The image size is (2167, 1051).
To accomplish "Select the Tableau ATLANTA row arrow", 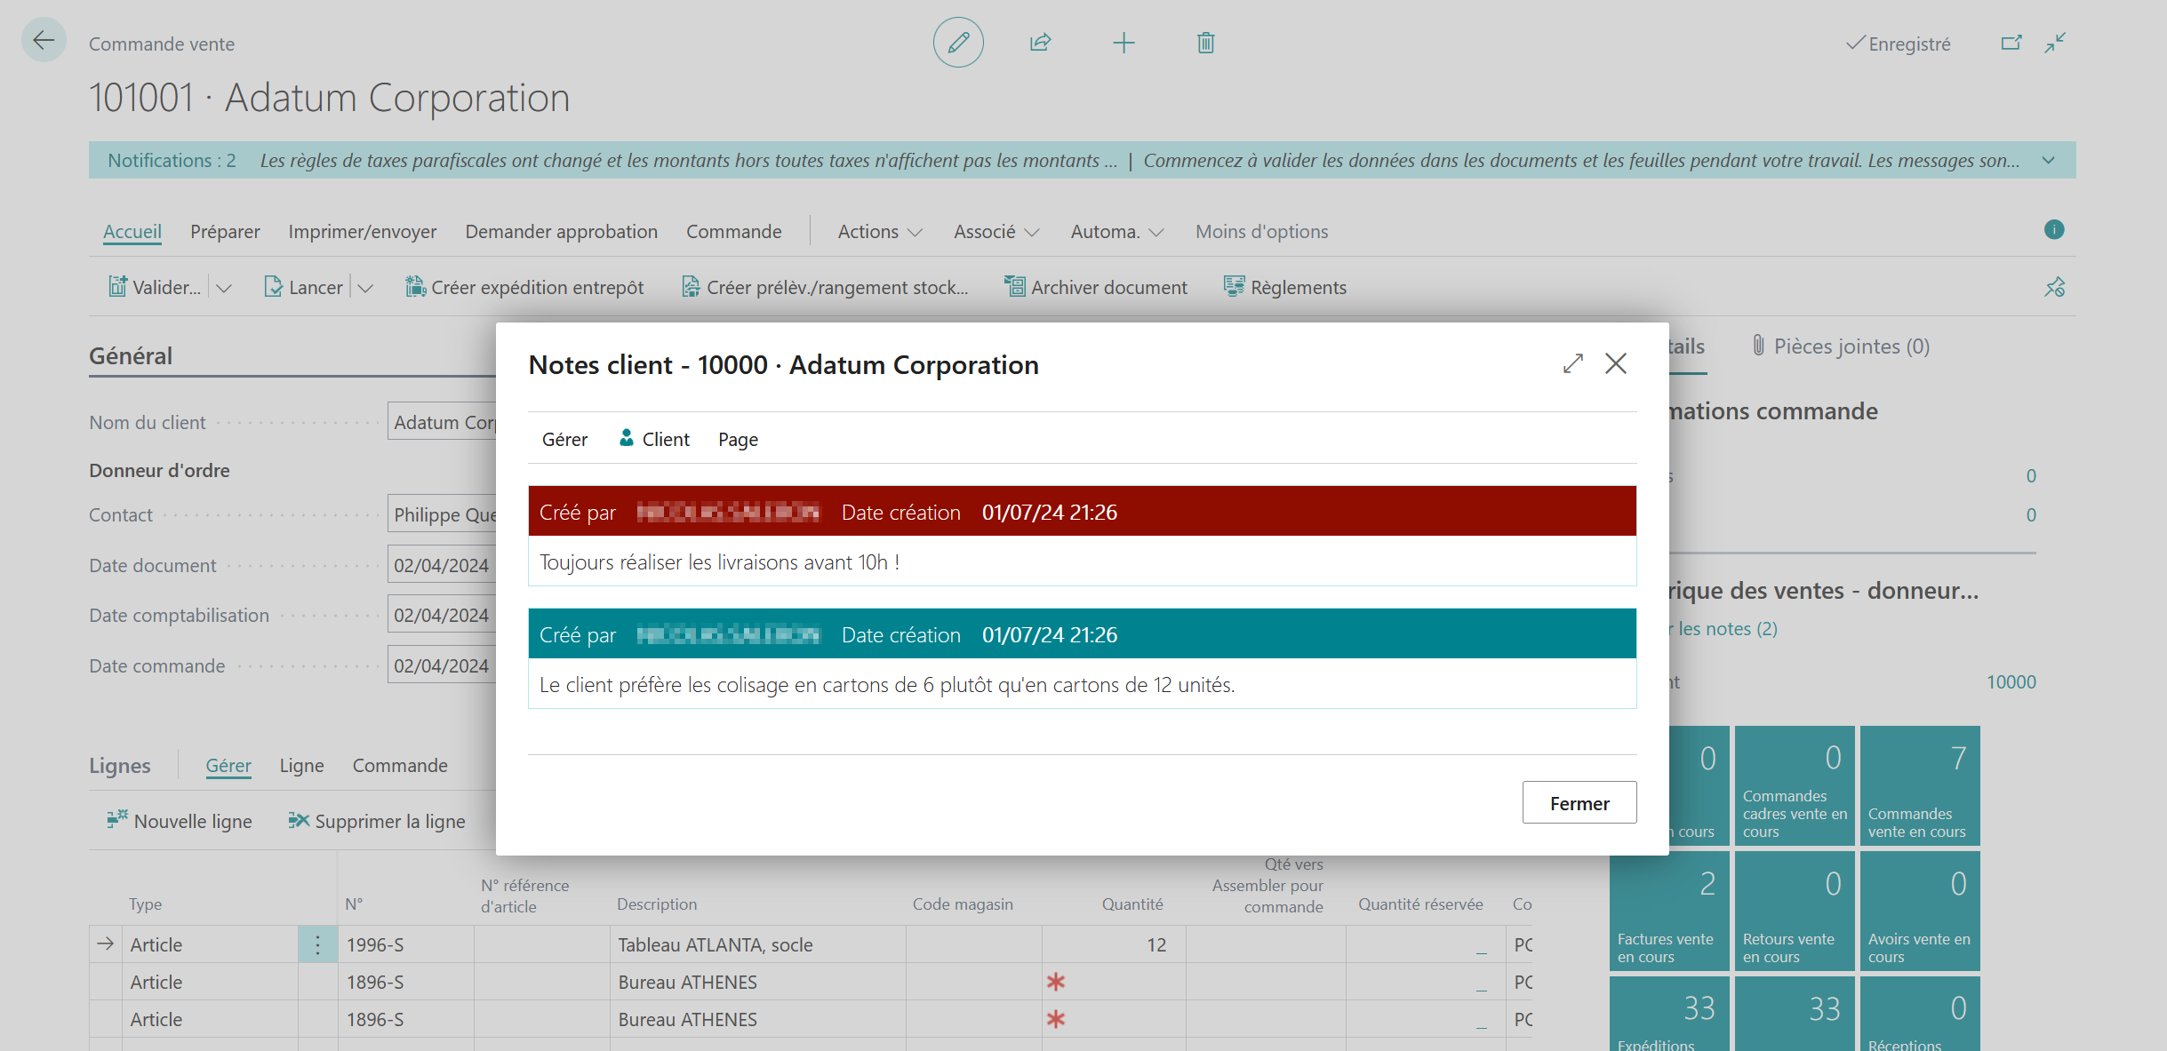I will 106,944.
